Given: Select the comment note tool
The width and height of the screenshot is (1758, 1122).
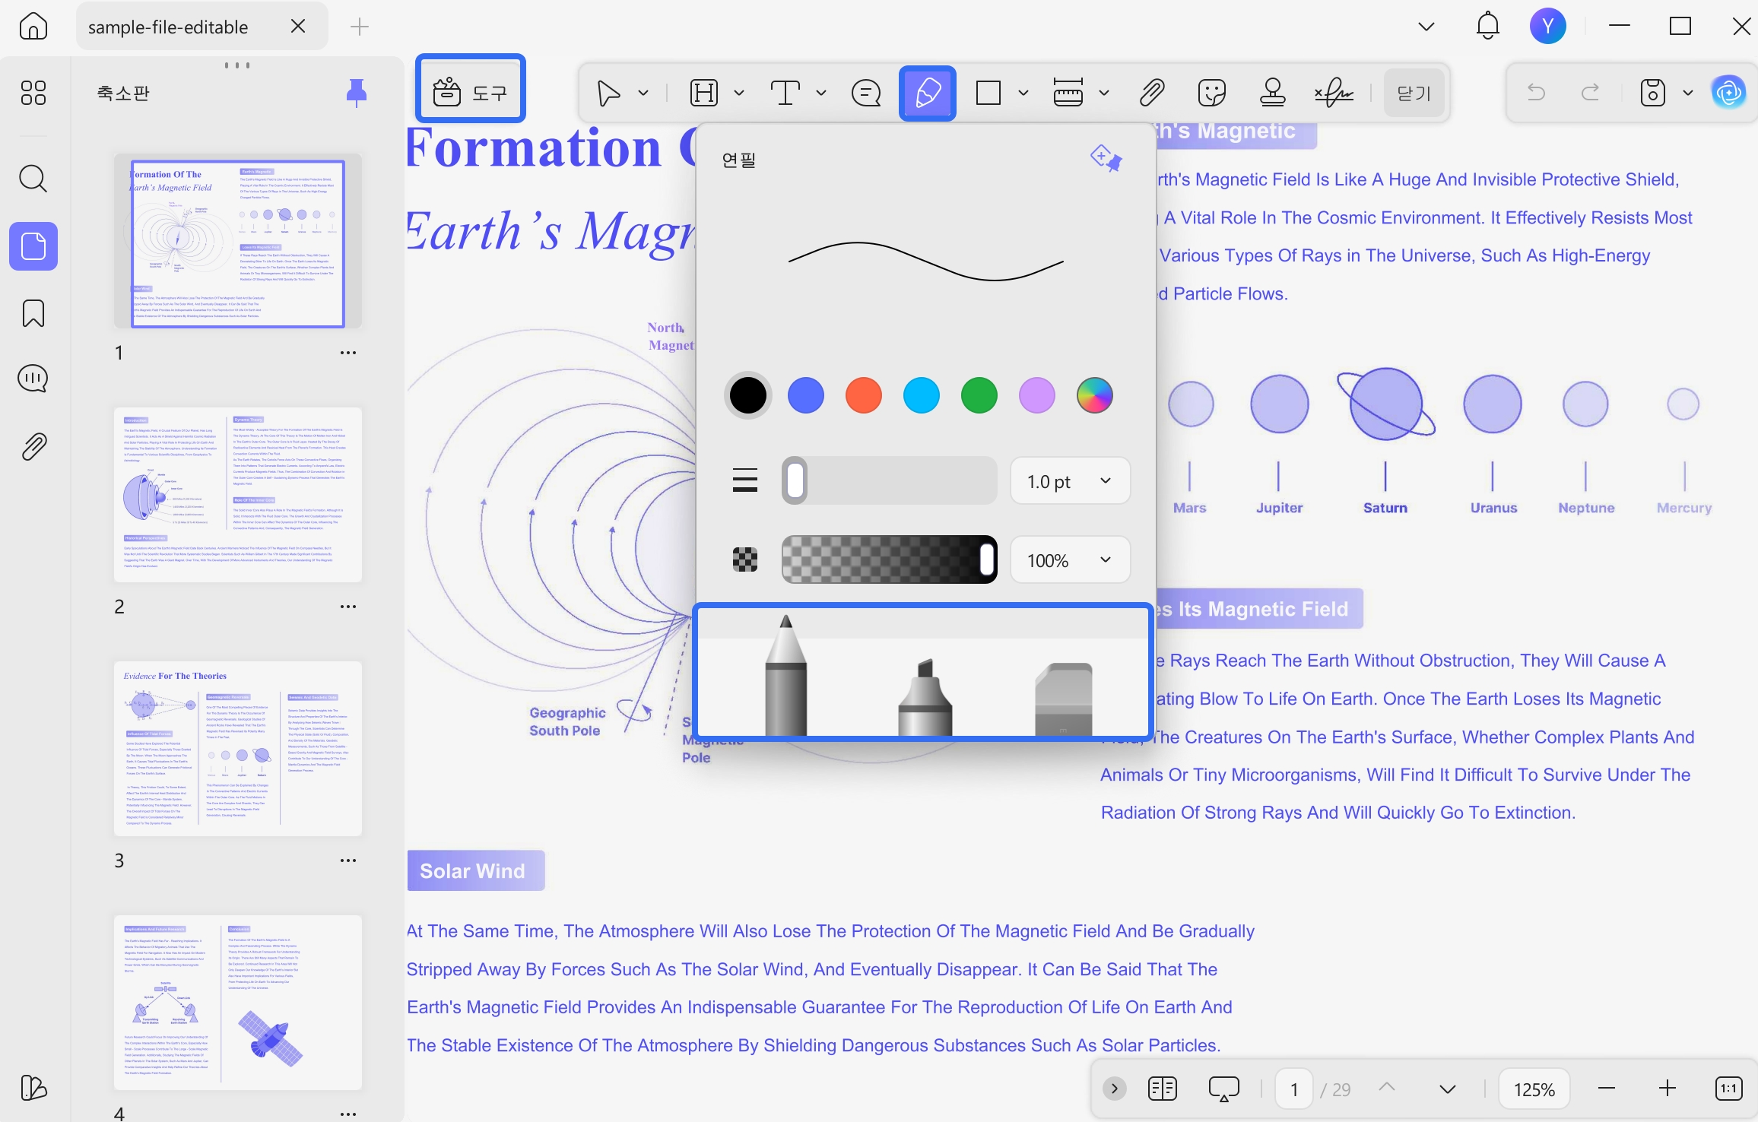Looking at the screenshot, I should point(866,93).
